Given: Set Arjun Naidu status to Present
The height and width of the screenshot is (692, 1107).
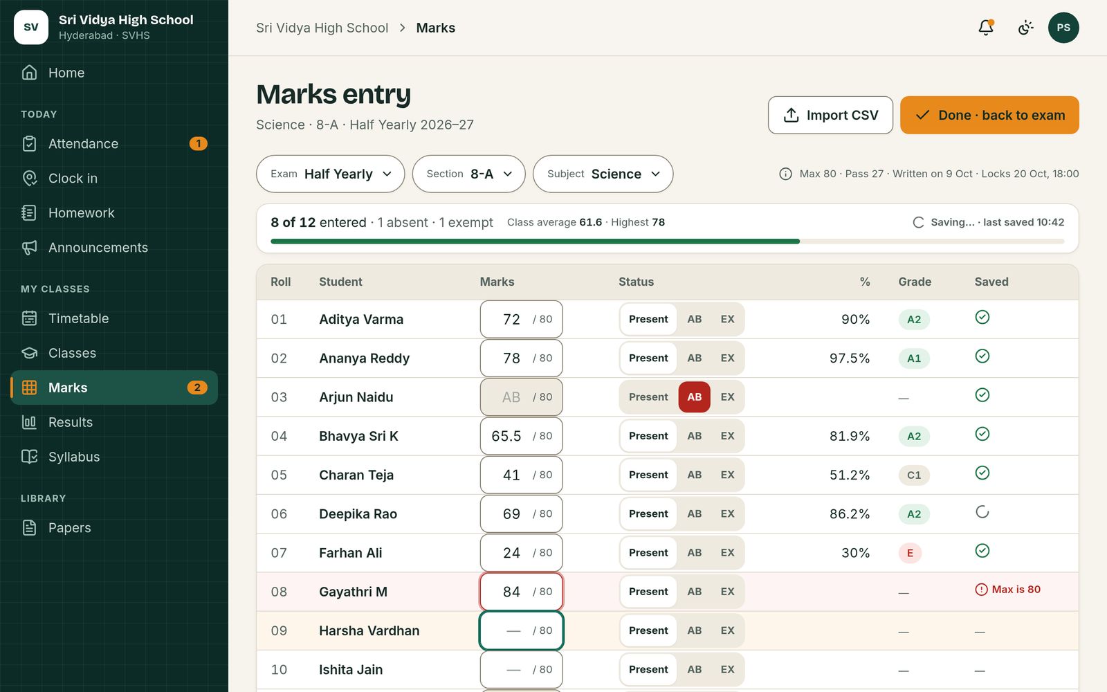Looking at the screenshot, I should [648, 397].
